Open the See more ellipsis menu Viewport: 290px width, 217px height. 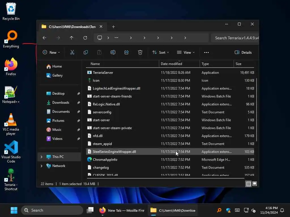(206, 52)
